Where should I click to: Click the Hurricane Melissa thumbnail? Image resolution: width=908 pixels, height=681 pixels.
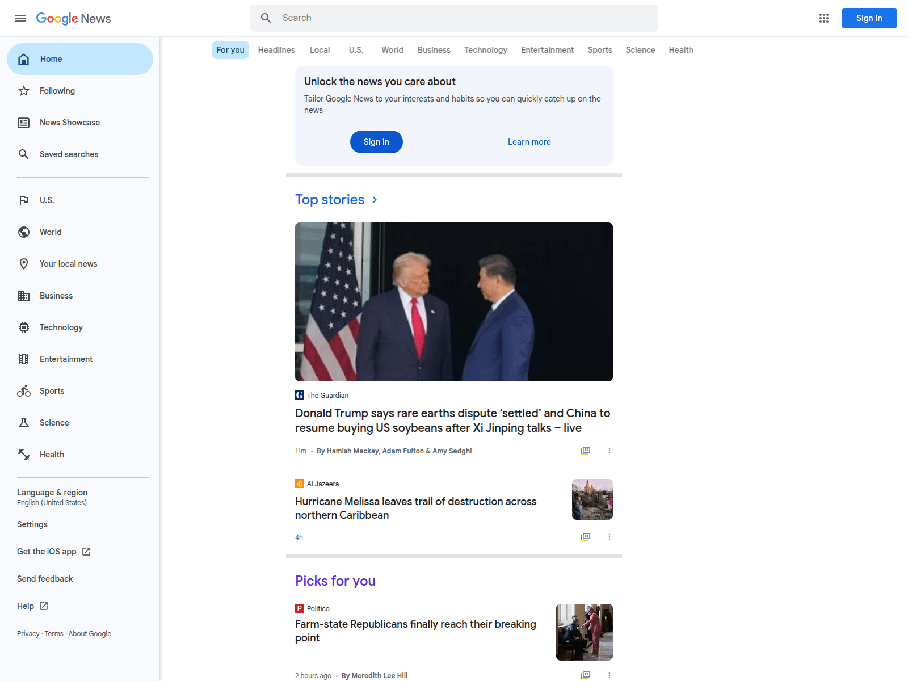coord(592,499)
